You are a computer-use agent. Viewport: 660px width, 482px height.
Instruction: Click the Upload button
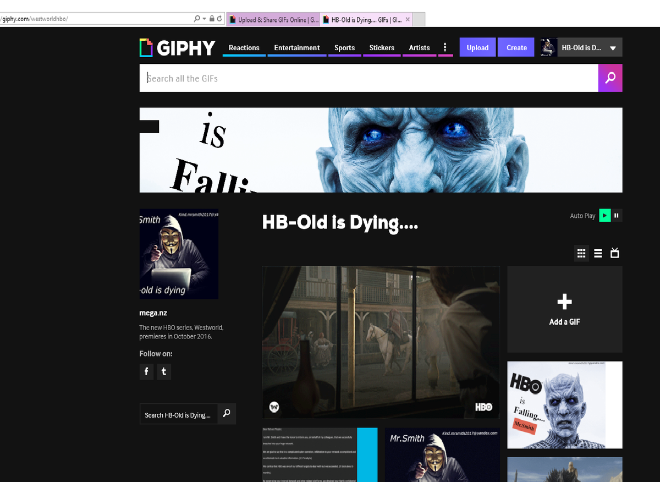(477, 48)
